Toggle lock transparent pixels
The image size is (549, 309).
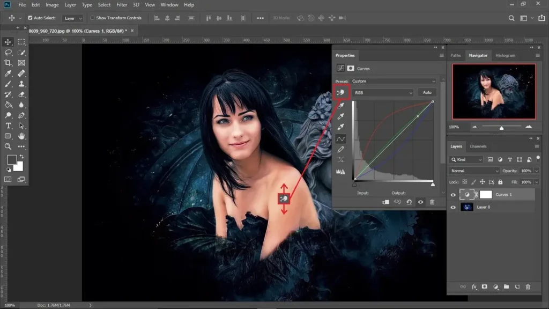pyautogui.click(x=465, y=182)
